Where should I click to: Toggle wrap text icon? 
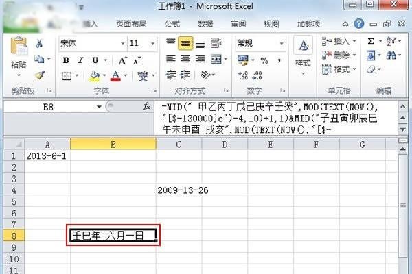tap(216, 43)
